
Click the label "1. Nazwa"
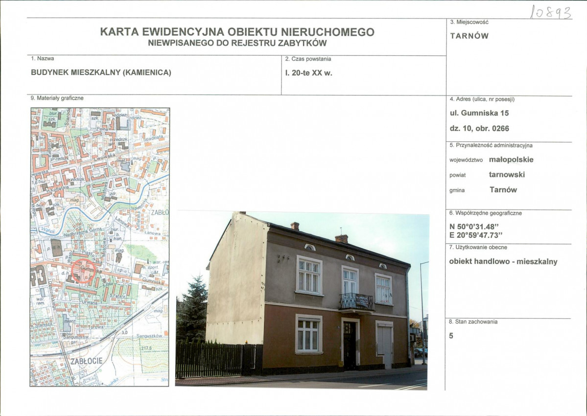click(x=42, y=58)
